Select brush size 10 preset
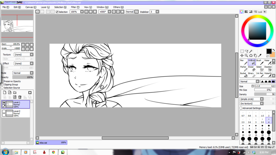The width and height of the screenshot is (276, 155). click(243, 133)
